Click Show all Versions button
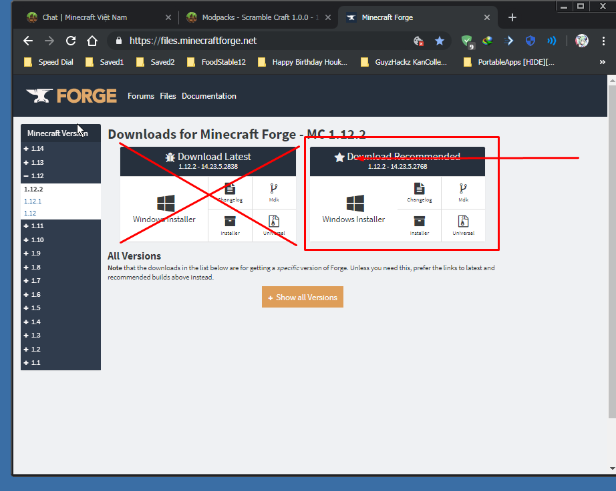 click(303, 297)
